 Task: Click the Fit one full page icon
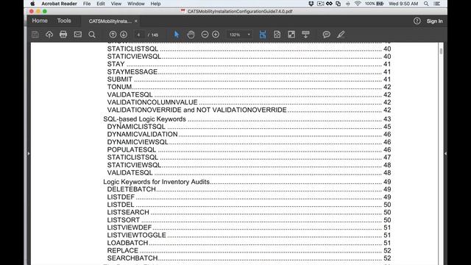(277, 35)
